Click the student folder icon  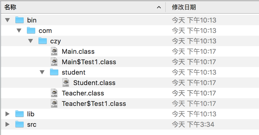54,72
